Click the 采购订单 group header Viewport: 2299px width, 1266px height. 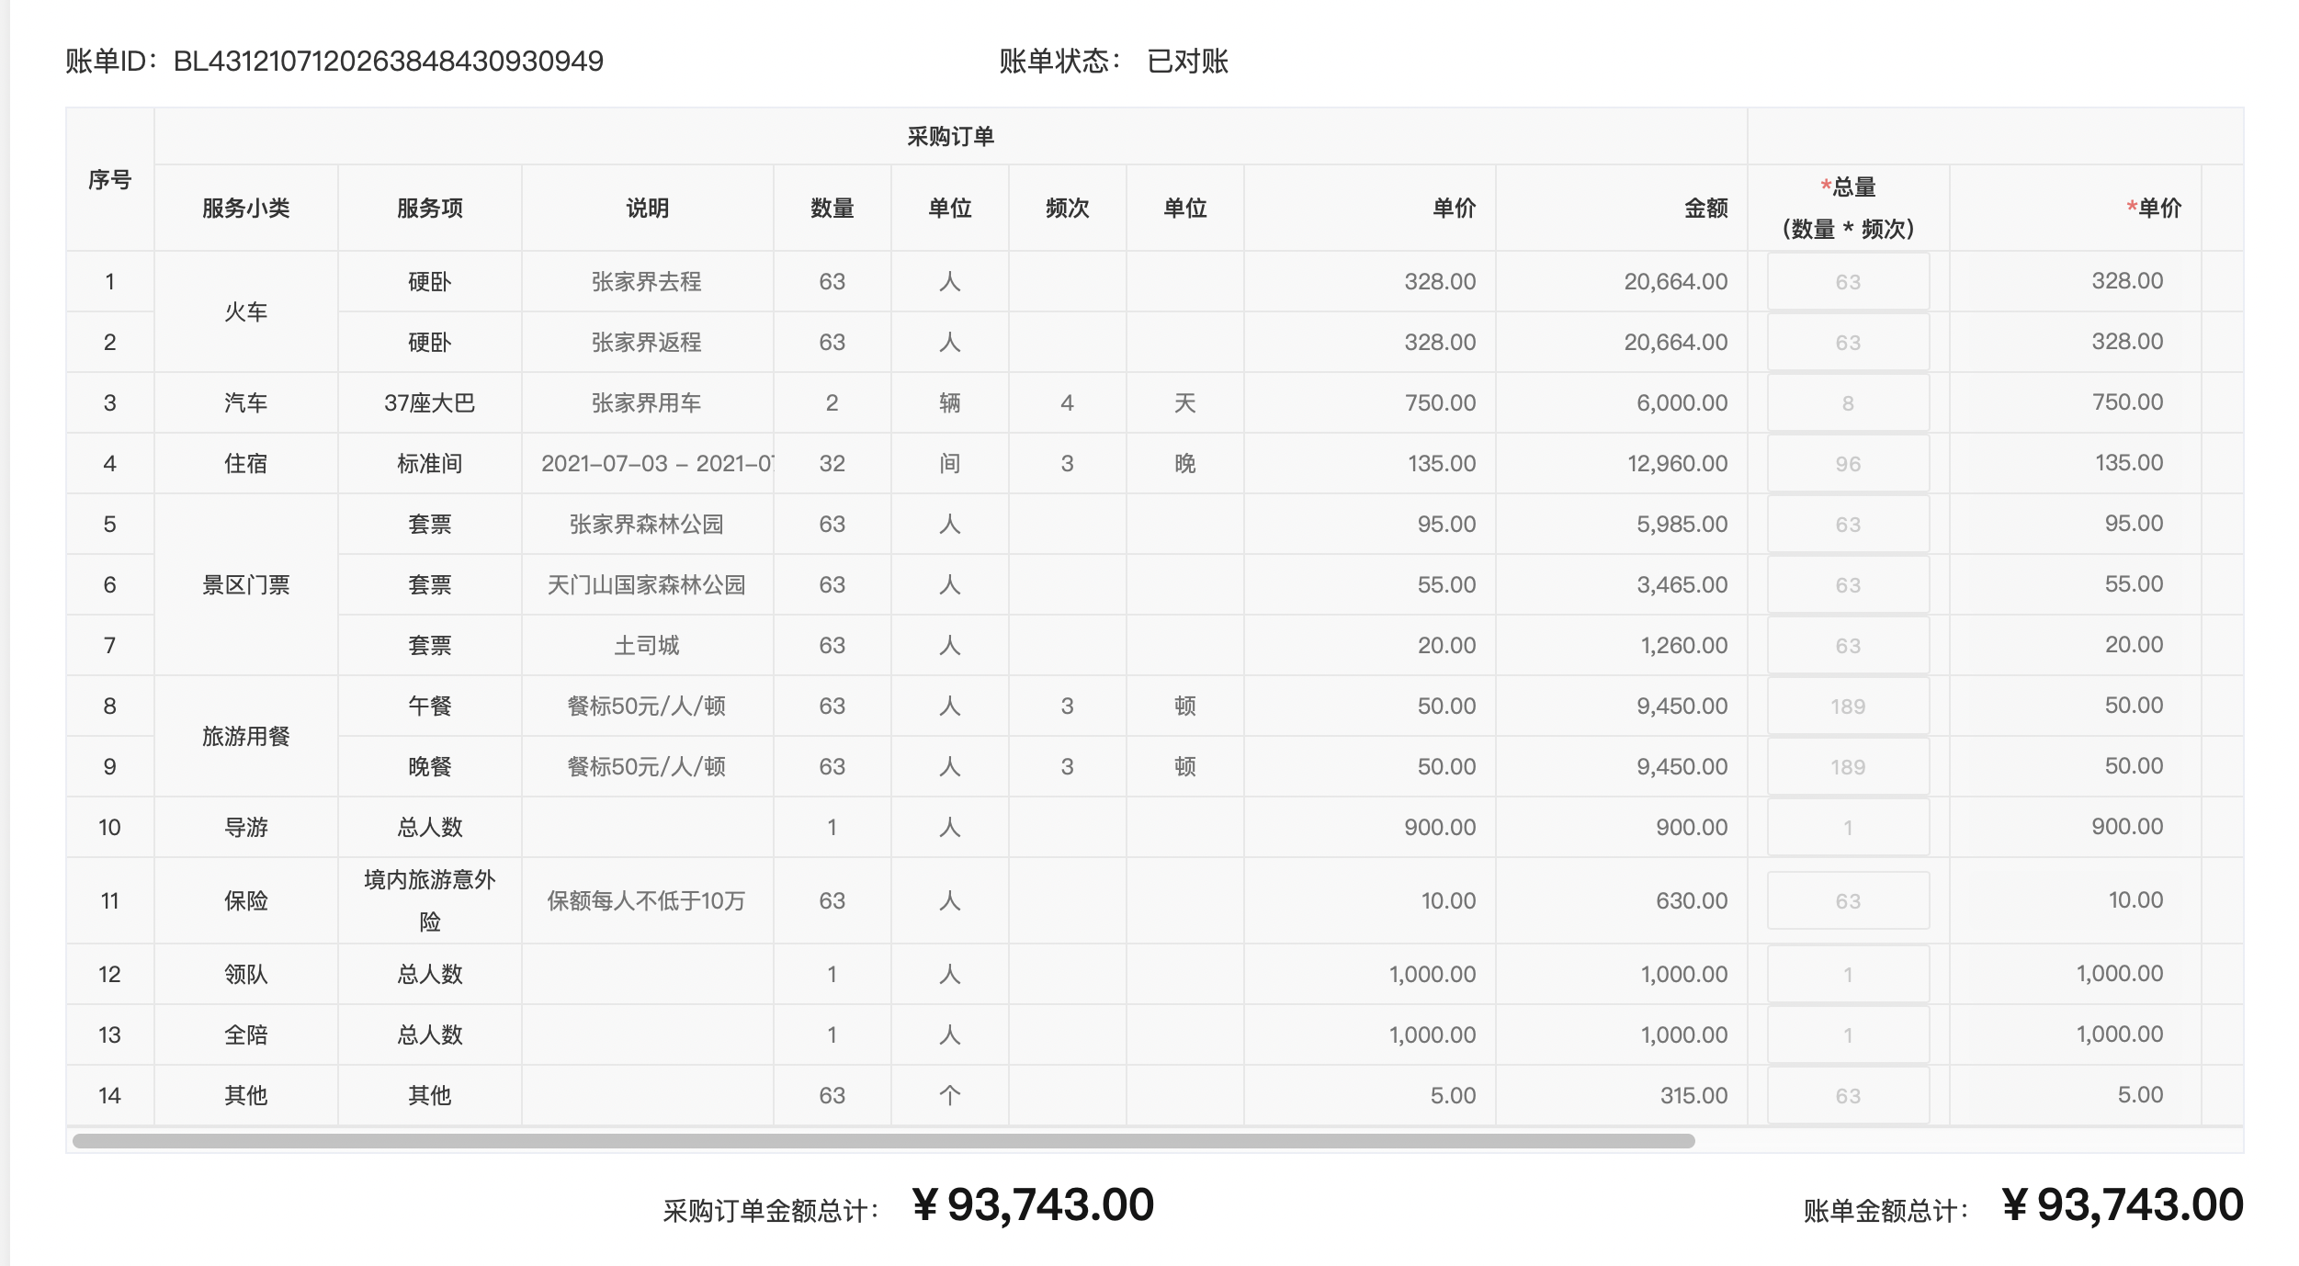(x=950, y=137)
